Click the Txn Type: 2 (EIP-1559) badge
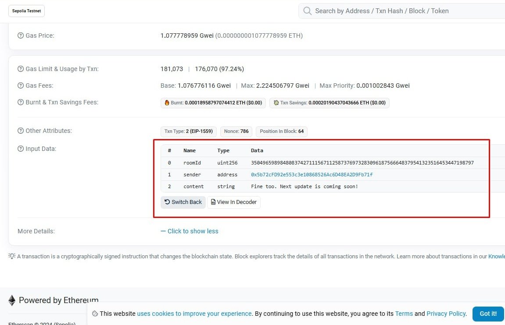505x325 pixels. coord(188,132)
